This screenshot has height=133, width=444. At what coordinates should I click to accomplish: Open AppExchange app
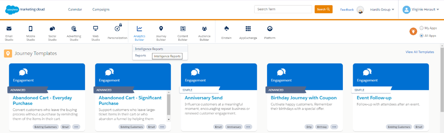click(x=248, y=32)
